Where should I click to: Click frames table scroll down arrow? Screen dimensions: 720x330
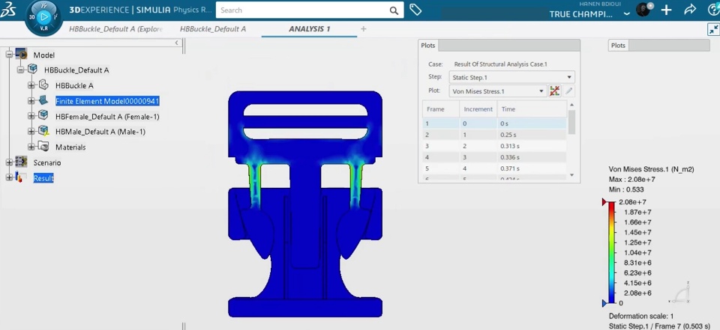tap(571, 175)
